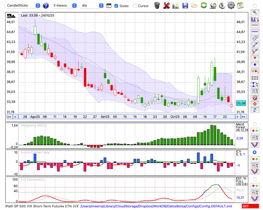The width and height of the screenshot is (263, 210).
Task: Uncheck the Guies checkbox
Action: [x=116, y=6]
